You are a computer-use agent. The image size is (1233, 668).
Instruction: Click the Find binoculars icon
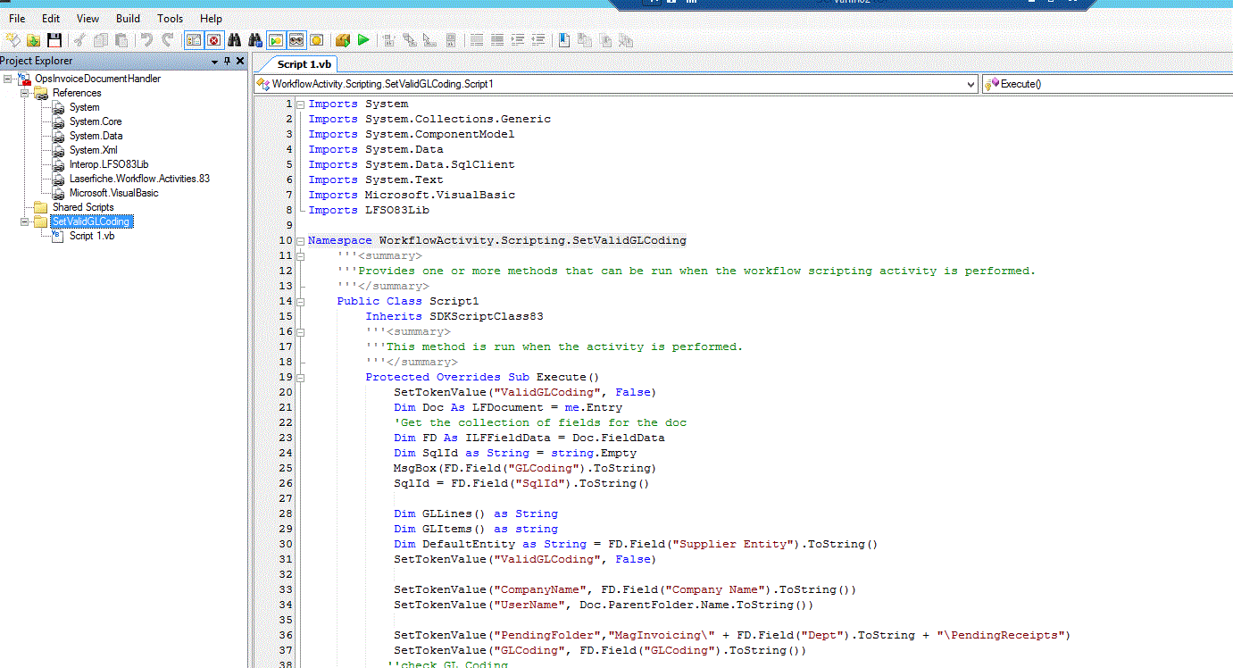pyautogui.click(x=234, y=40)
